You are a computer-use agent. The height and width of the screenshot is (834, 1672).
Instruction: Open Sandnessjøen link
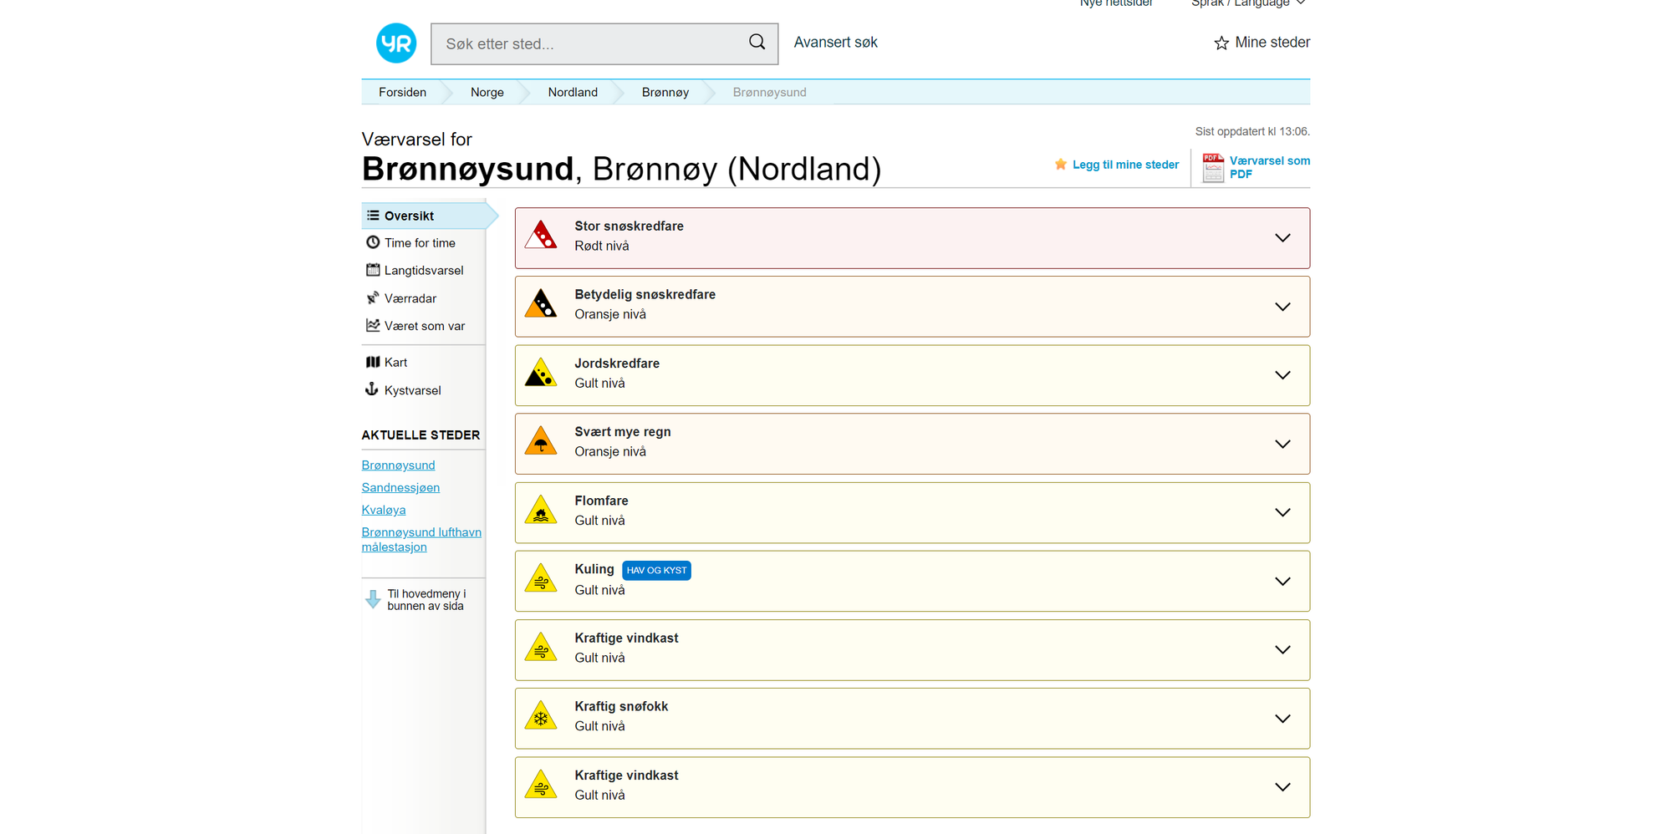[400, 487]
